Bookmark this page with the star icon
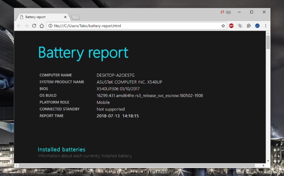The width and height of the screenshot is (284, 176). click(223, 26)
